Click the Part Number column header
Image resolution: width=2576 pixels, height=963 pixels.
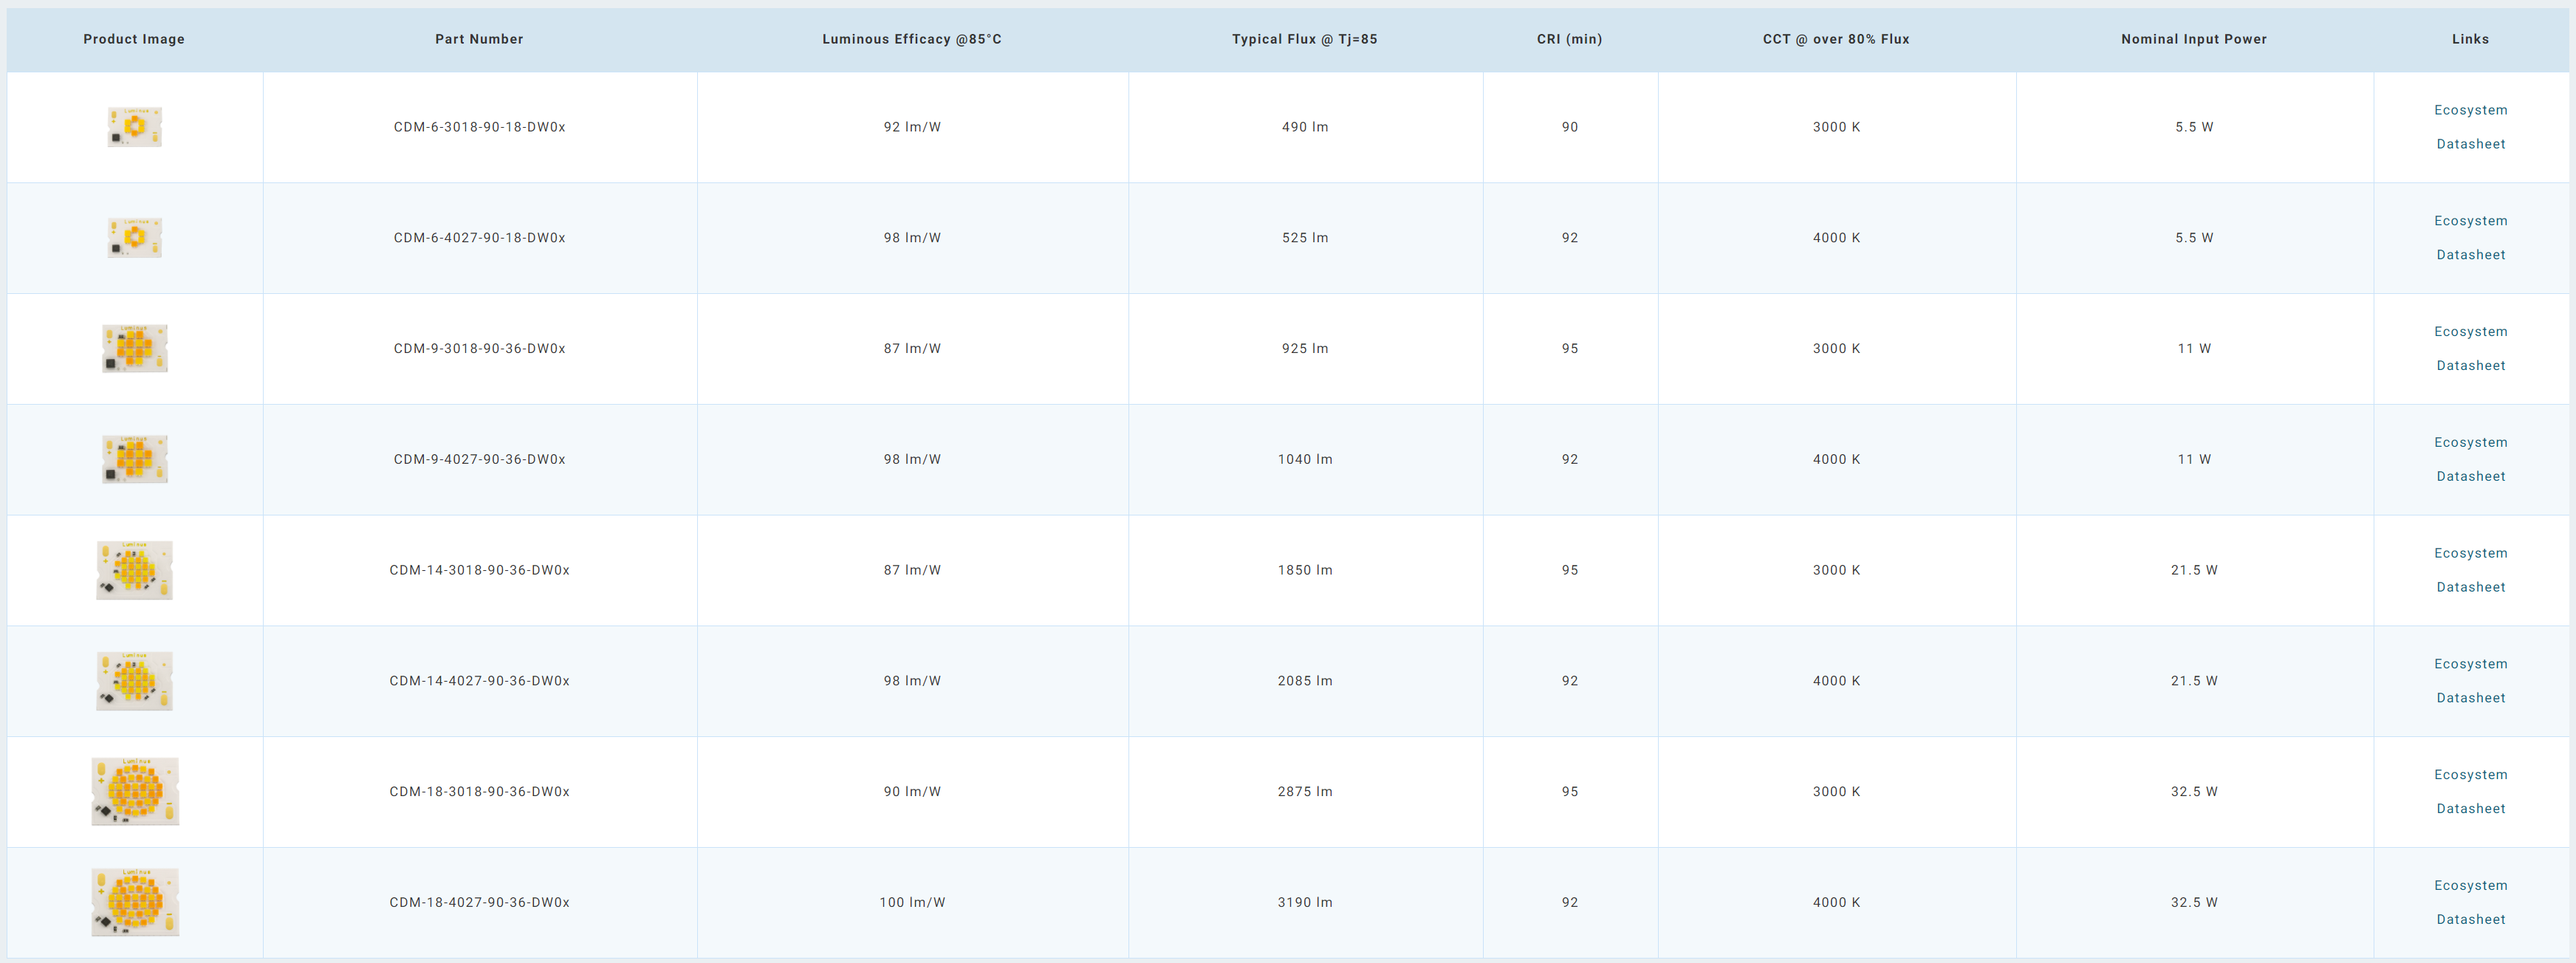[x=479, y=39]
